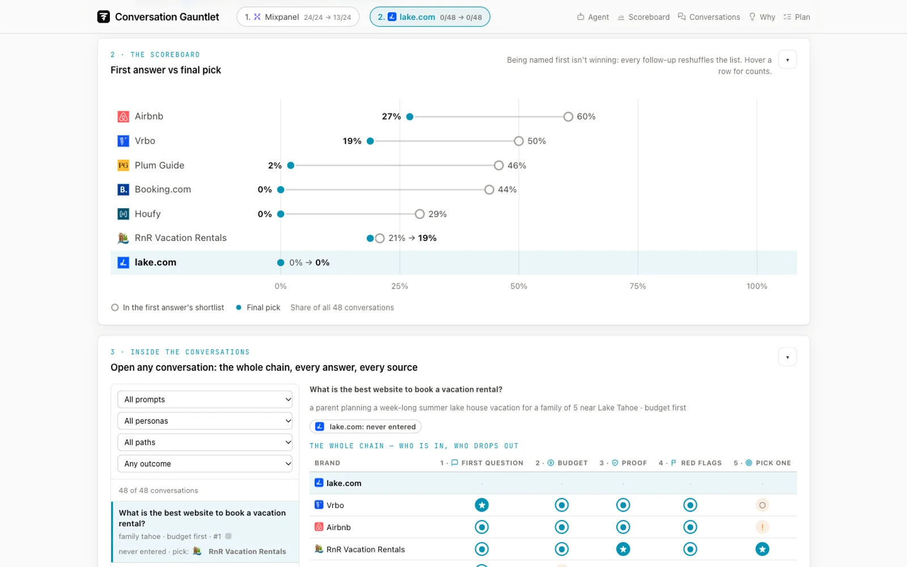Open the Why nav link
This screenshot has width=907, height=567.
tap(762, 17)
